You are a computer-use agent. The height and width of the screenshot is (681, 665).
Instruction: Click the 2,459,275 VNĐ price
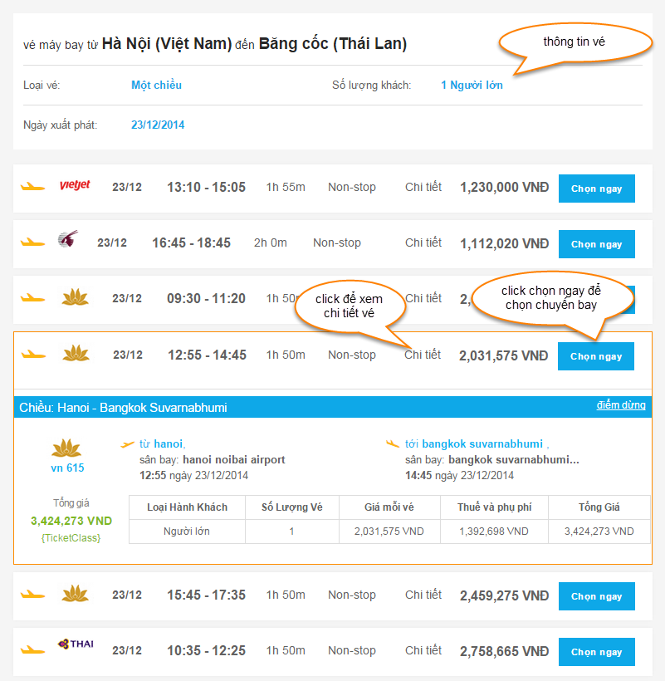(x=505, y=595)
